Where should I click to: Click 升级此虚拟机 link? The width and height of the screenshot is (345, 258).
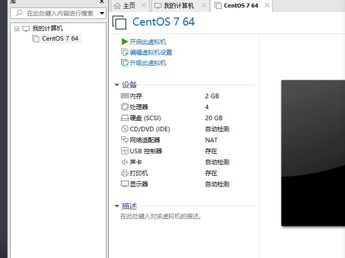point(147,63)
